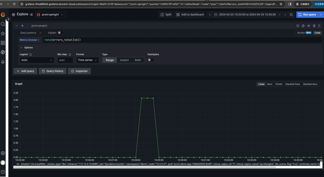
Task: Open the search icon in sidebar
Action: coord(3,24)
